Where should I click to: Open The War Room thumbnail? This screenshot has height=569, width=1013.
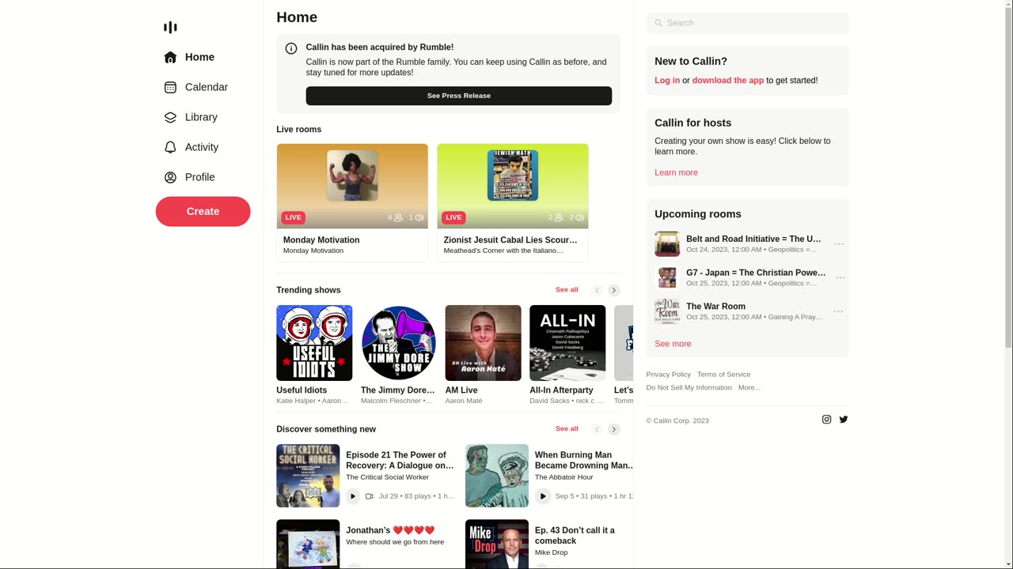click(667, 311)
